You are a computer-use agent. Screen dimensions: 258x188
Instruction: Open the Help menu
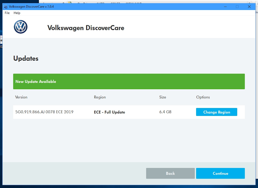click(17, 13)
